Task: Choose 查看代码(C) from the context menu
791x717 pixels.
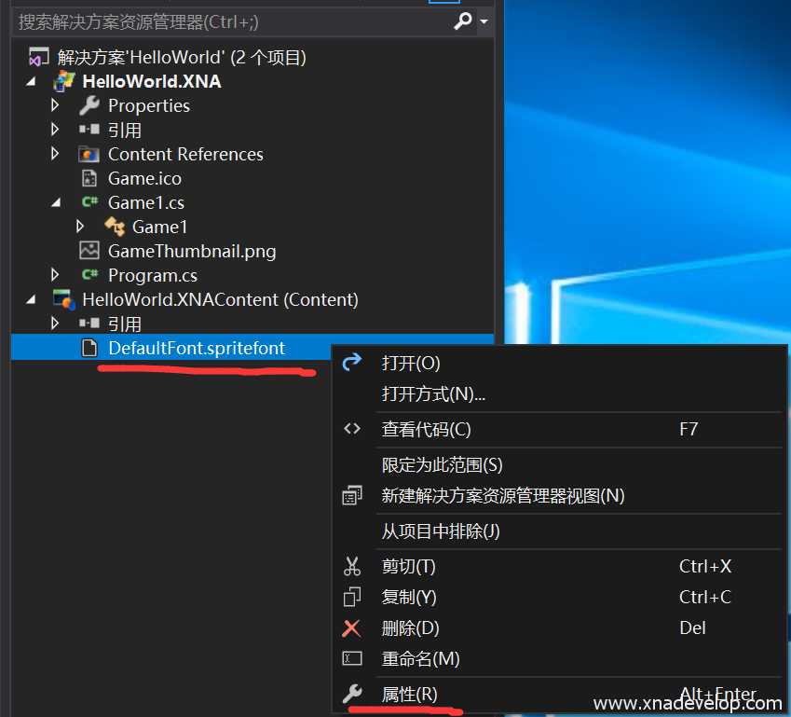Action: click(426, 430)
